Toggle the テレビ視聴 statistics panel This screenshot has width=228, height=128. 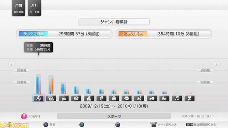(64, 34)
